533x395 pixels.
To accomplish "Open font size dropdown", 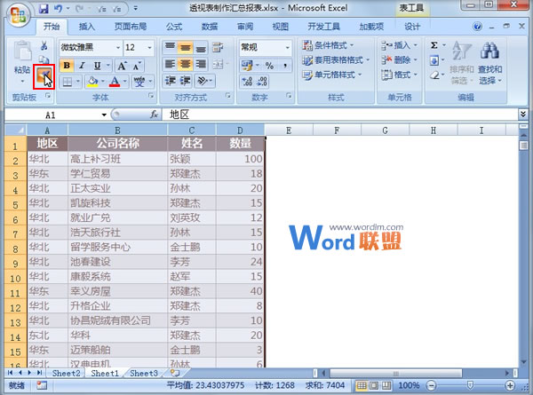I will point(149,48).
